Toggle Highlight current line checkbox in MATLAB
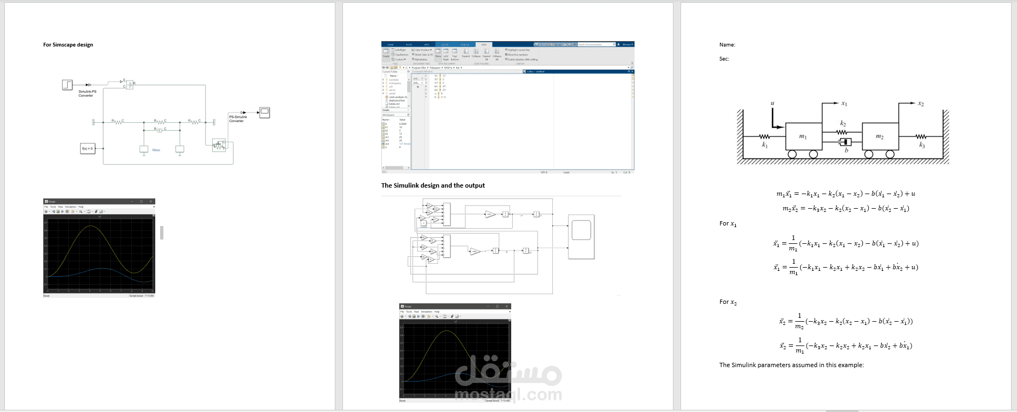The height and width of the screenshot is (412, 1017). click(x=506, y=50)
